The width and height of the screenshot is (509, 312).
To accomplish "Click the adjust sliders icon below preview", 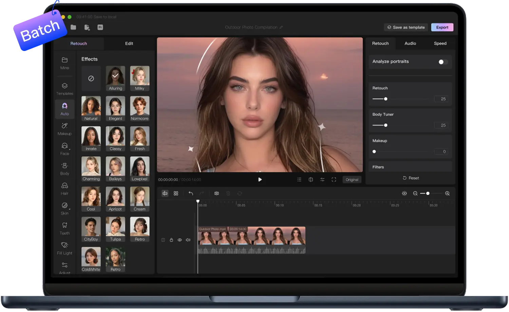I will 322,179.
